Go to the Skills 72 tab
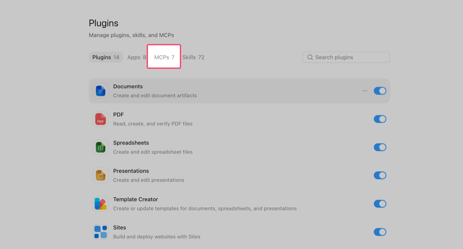Screen dimensions: 463x249 [193, 57]
